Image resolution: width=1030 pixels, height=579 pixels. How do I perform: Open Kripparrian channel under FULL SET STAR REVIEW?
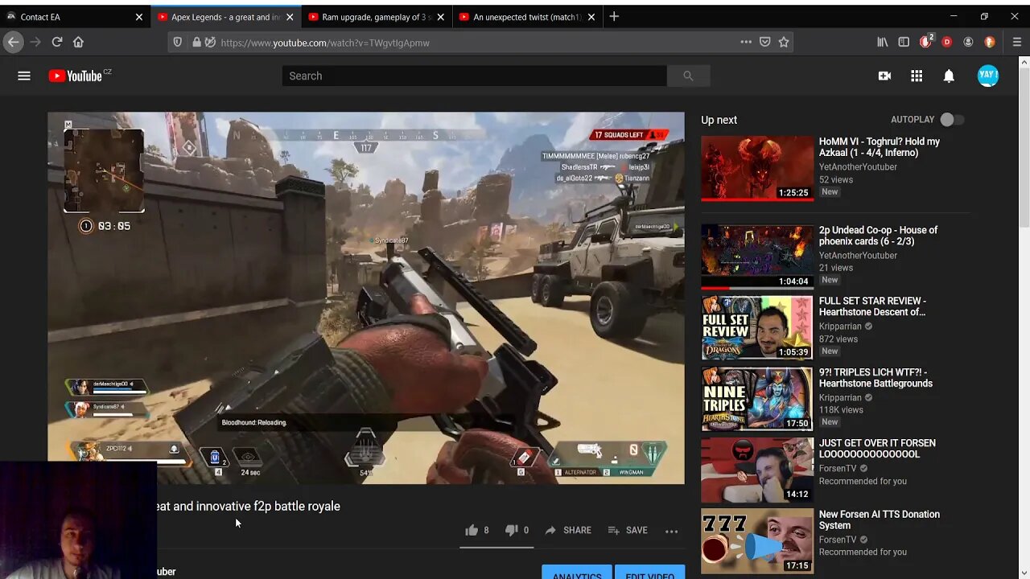click(x=840, y=326)
